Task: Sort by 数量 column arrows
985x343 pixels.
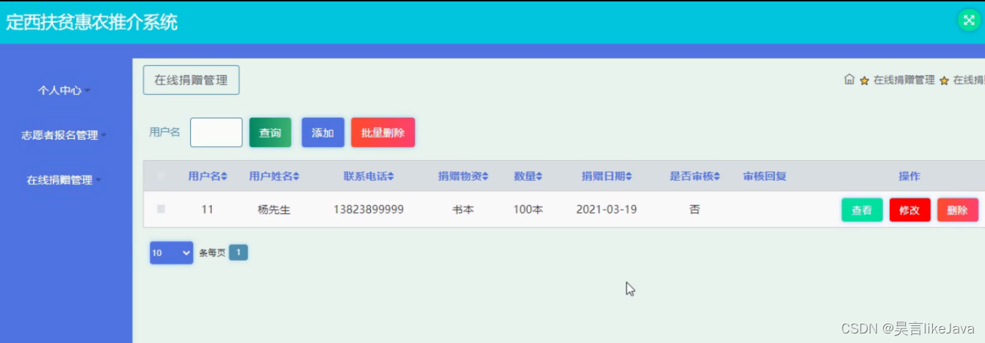Action: [x=539, y=176]
